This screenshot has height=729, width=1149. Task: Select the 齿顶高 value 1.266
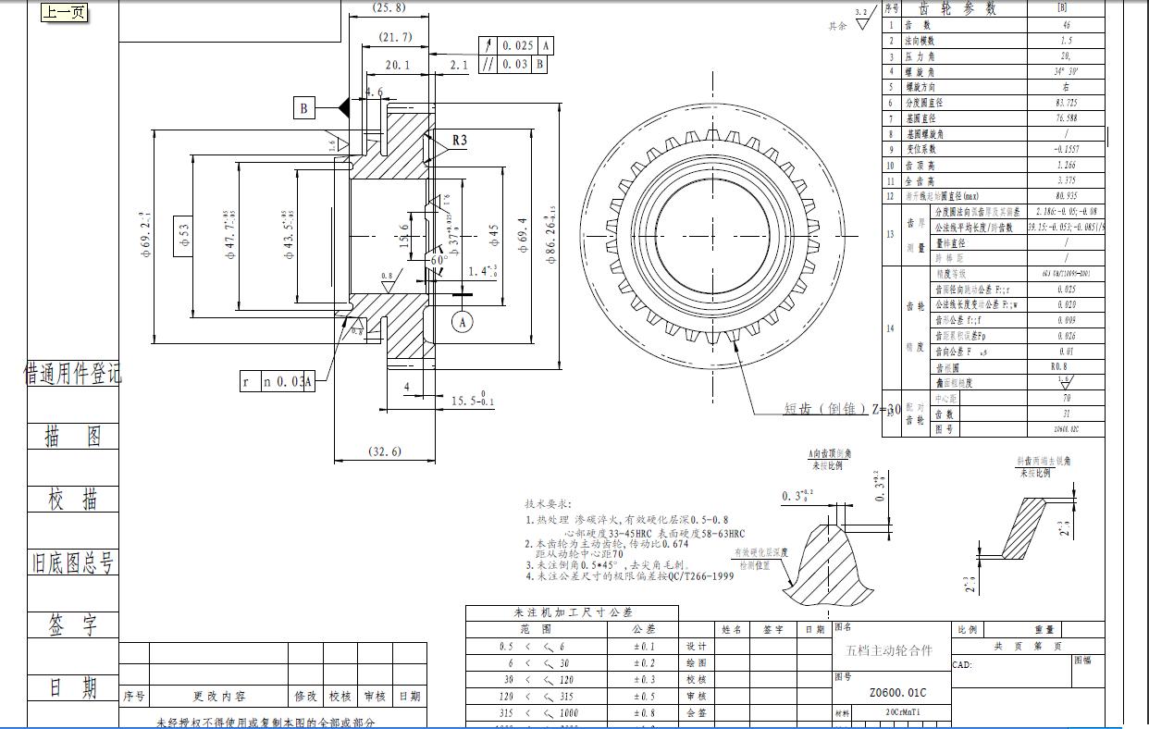coord(1067,165)
